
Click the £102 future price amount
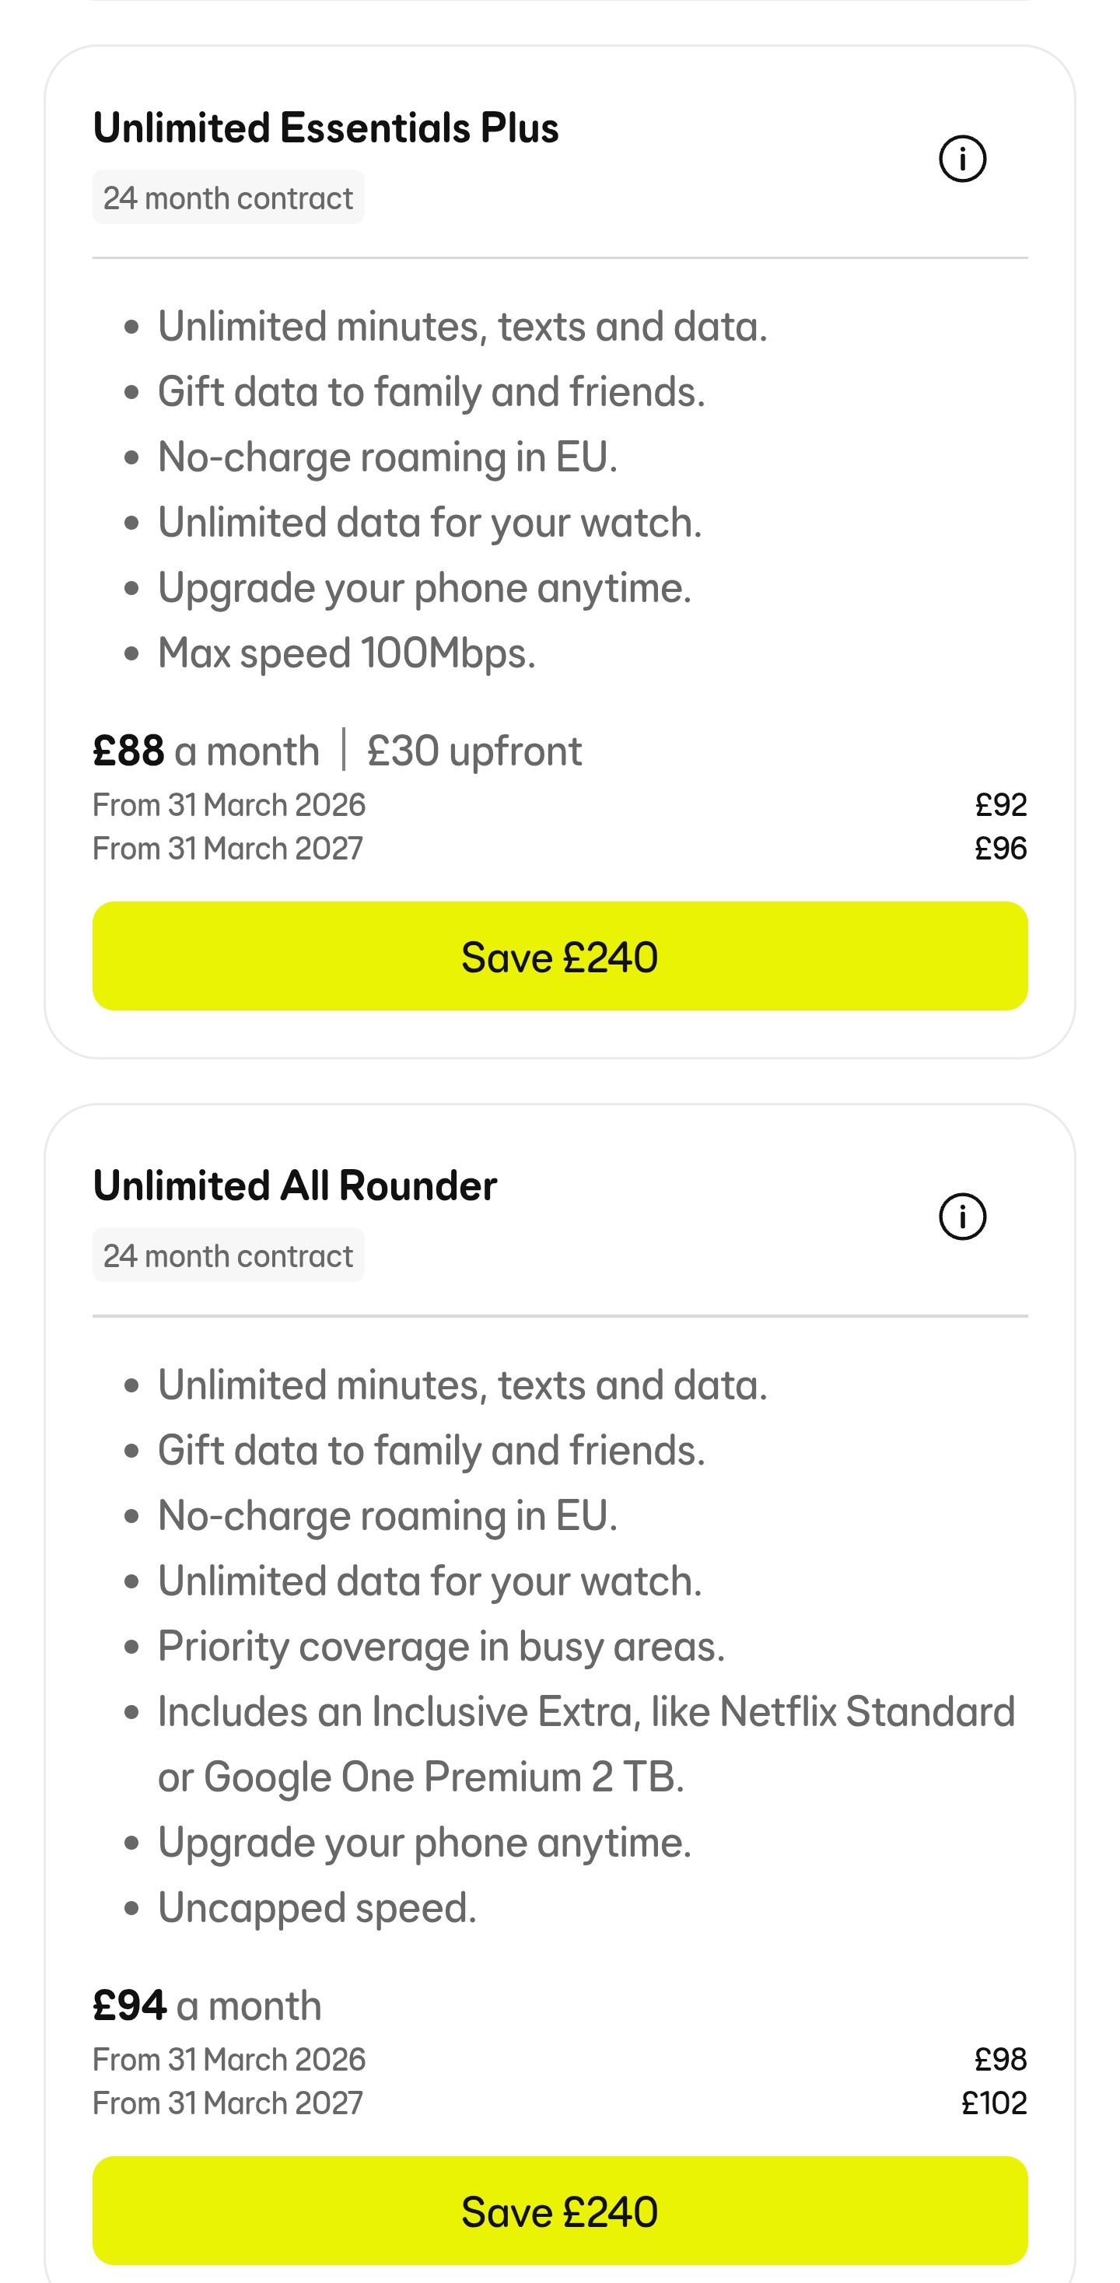(x=993, y=2103)
